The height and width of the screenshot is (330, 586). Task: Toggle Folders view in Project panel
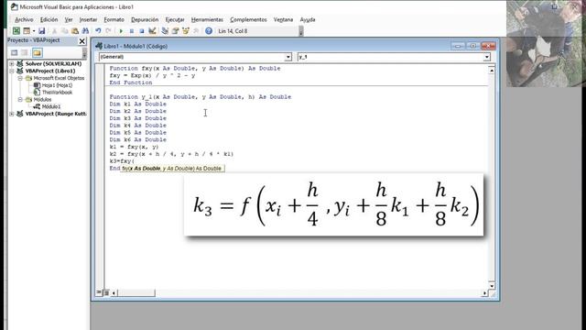(x=37, y=53)
